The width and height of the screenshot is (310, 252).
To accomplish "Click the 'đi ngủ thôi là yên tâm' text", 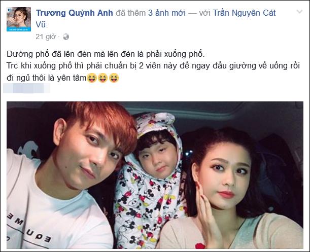I will click(x=47, y=78).
